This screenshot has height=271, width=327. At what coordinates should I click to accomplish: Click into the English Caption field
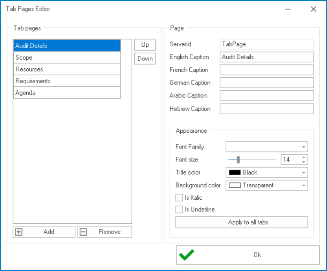point(267,57)
